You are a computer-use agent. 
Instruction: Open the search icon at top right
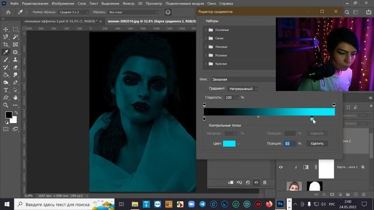click(347, 12)
